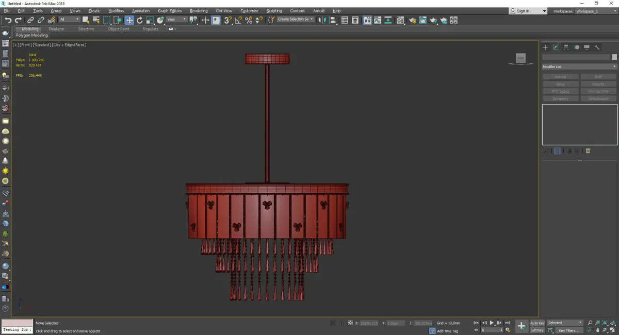Pick the Rectangular Selection Region tool

pos(107,20)
